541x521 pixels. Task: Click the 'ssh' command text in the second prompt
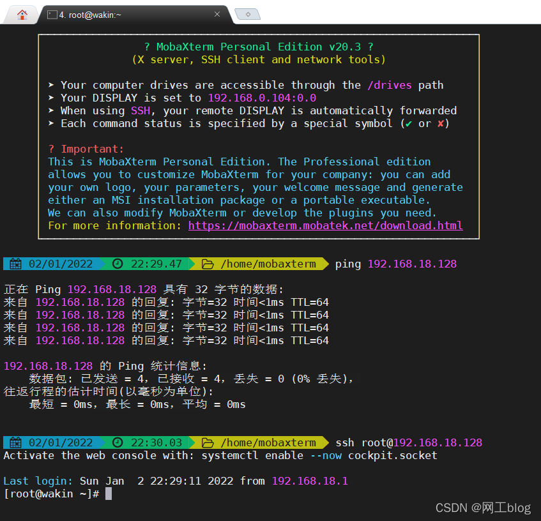coord(345,442)
